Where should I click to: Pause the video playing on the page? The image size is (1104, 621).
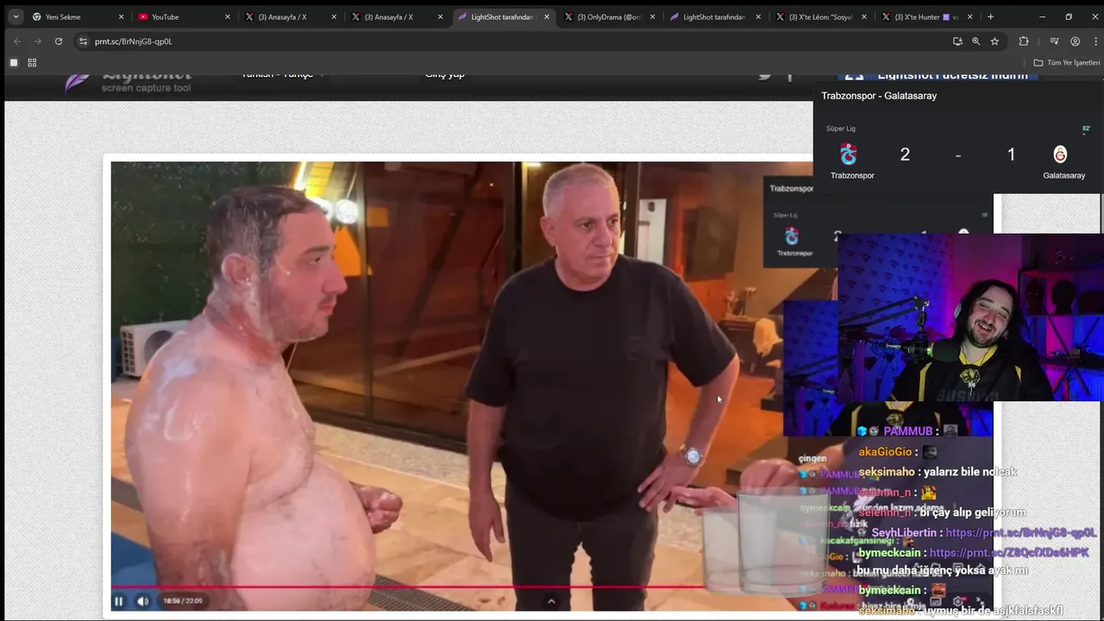click(x=119, y=601)
